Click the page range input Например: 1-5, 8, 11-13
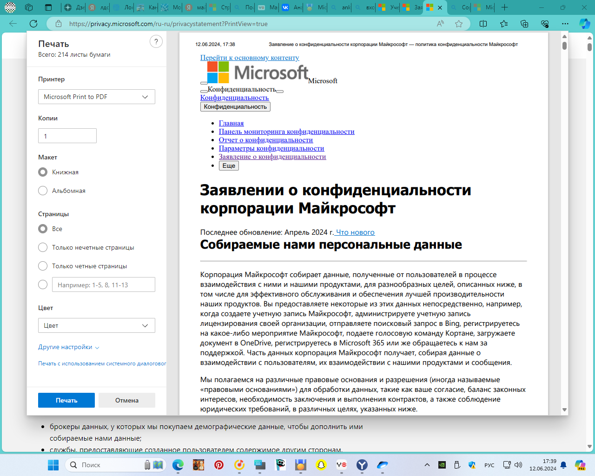 104,284
